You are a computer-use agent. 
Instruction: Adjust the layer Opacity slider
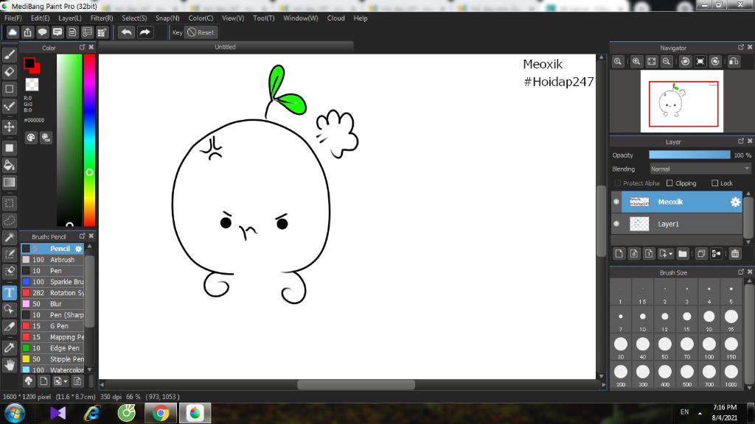click(689, 155)
